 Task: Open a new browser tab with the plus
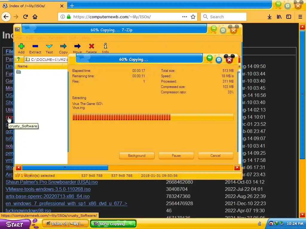pos(72,6)
